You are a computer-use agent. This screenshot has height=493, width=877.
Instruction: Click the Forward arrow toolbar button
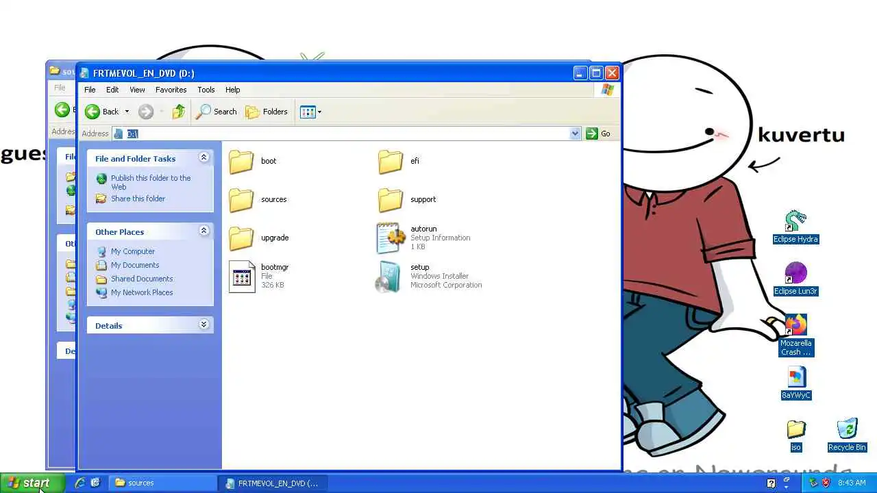coord(145,112)
